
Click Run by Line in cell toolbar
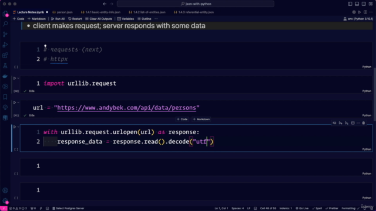click(x=334, y=123)
